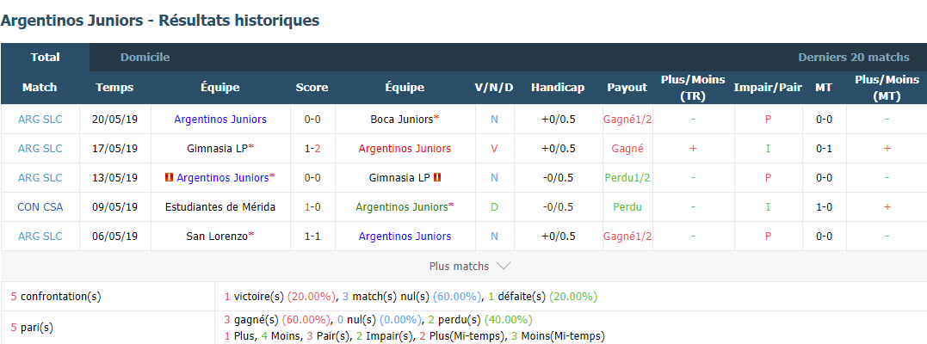This screenshot has width=927, height=344.
Task: Click Argentinos Juniors in the 06/05/19 row
Action: pos(405,236)
